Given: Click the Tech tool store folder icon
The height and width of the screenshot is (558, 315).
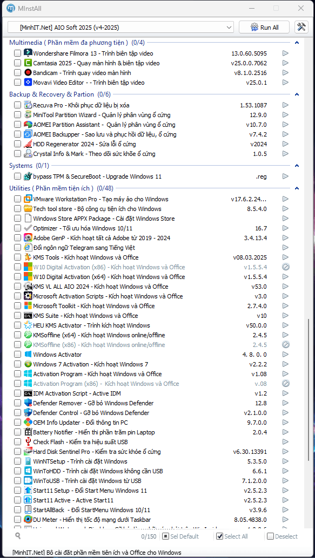Looking at the screenshot, I should 28,209.
